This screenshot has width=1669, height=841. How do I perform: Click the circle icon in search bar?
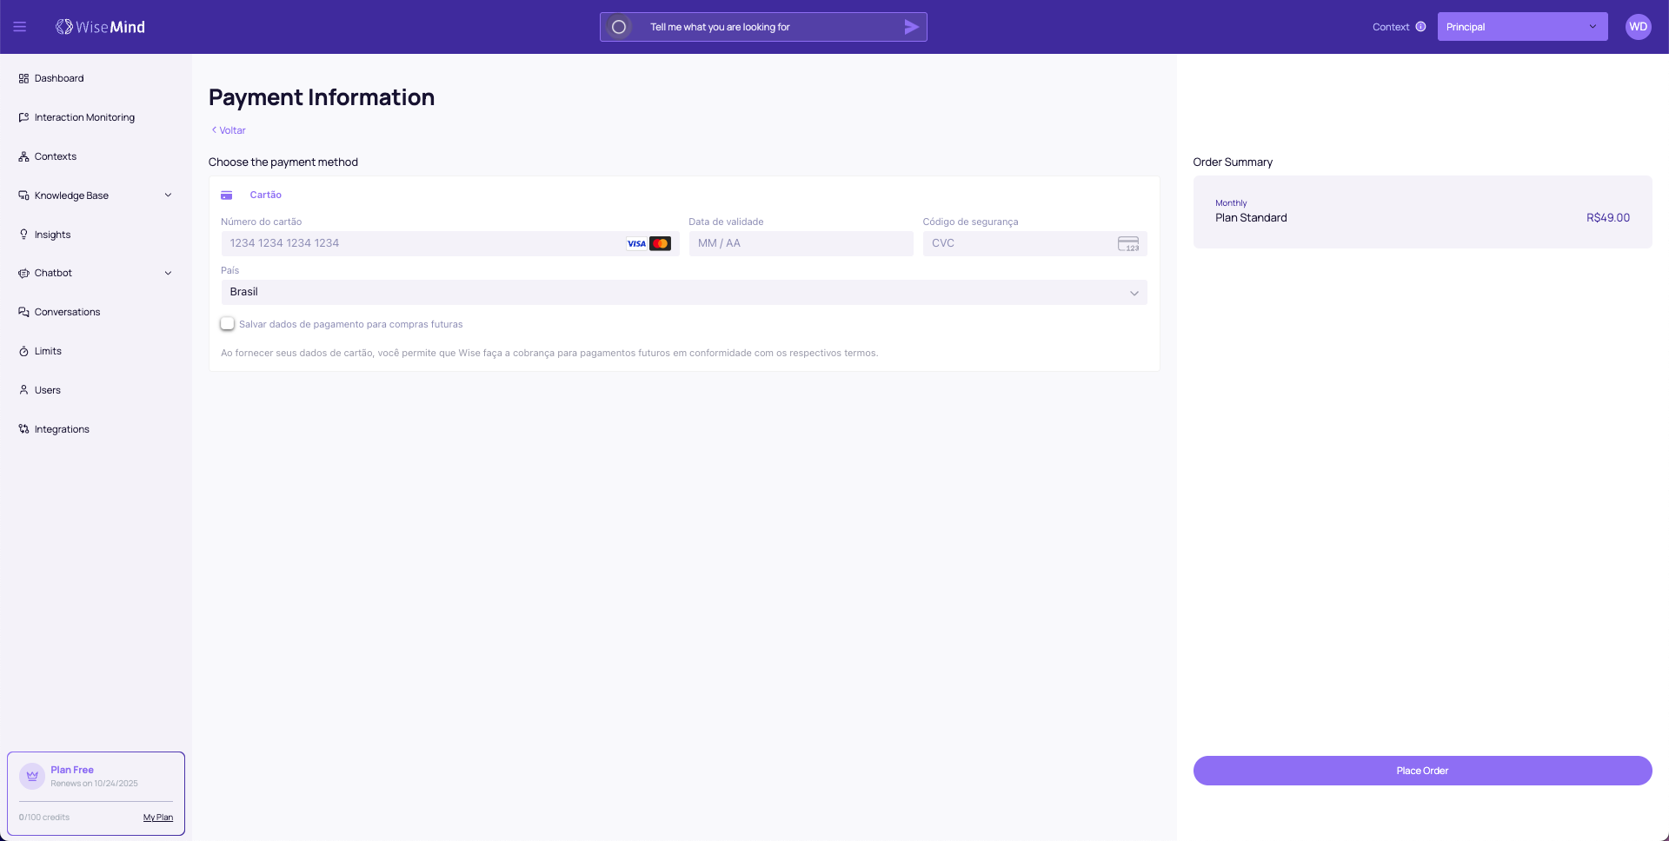pyautogui.click(x=619, y=27)
